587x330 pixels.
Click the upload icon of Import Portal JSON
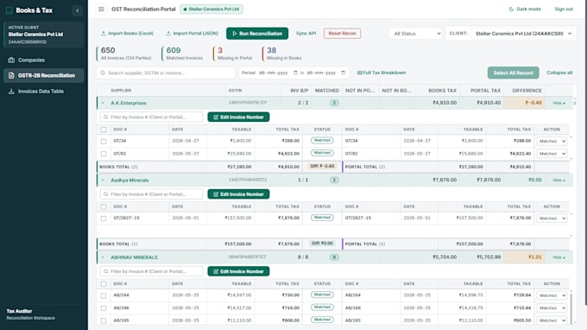(168, 34)
